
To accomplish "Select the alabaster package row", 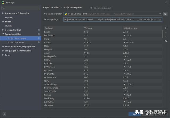I will 103,105.
